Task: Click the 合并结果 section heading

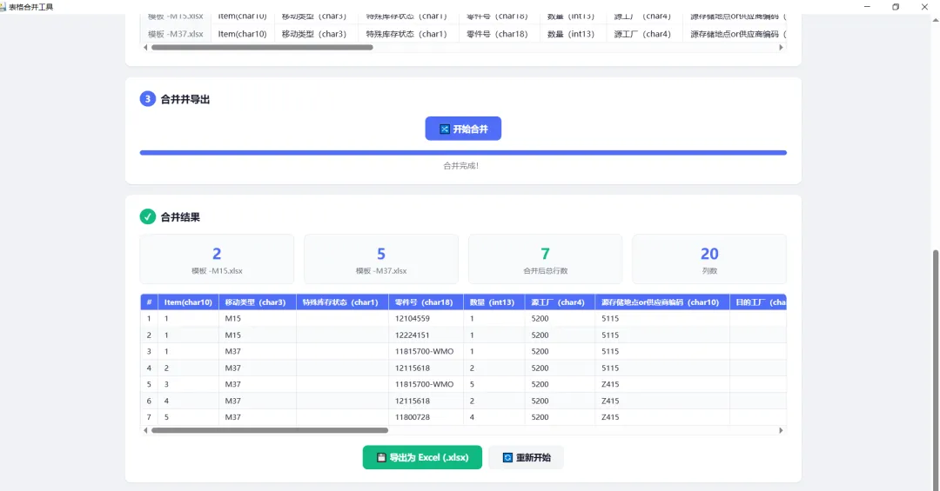Action: (180, 217)
